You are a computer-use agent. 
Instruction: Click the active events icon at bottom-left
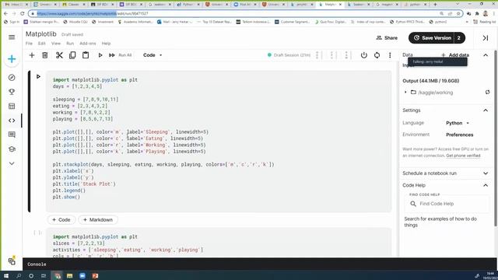coord(12,261)
